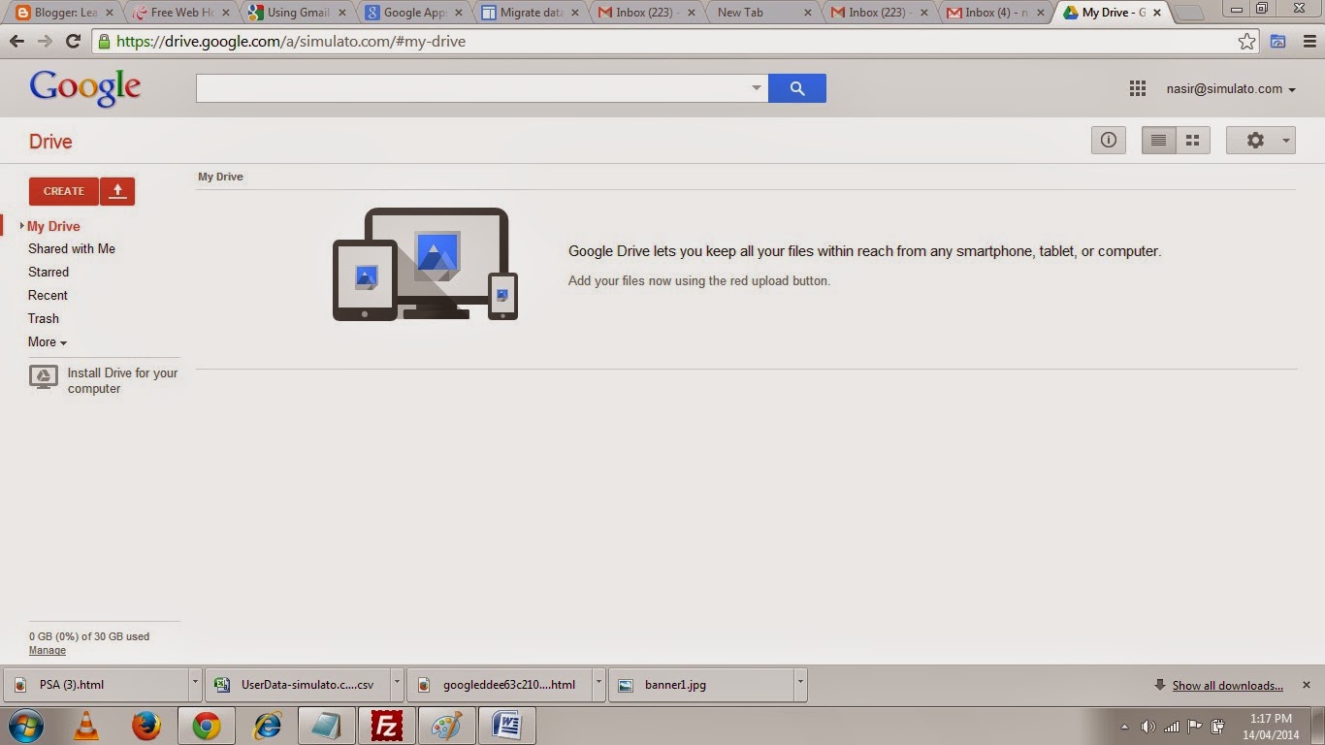Click the browser address bar URL
The width and height of the screenshot is (1325, 745).
tap(291, 42)
